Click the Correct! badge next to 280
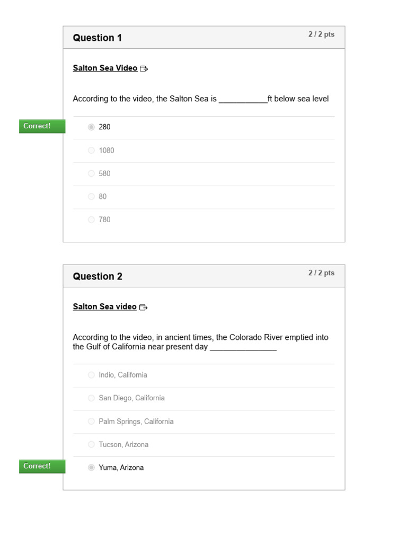Screen dimensions: 407x543 tap(42, 126)
